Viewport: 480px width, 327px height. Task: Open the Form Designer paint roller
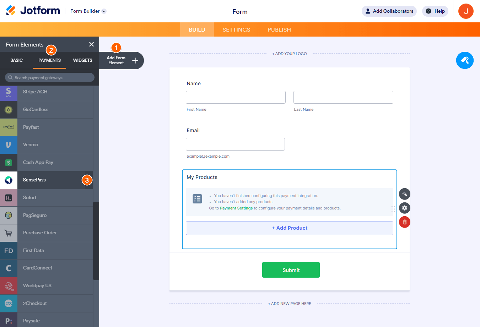pos(465,60)
